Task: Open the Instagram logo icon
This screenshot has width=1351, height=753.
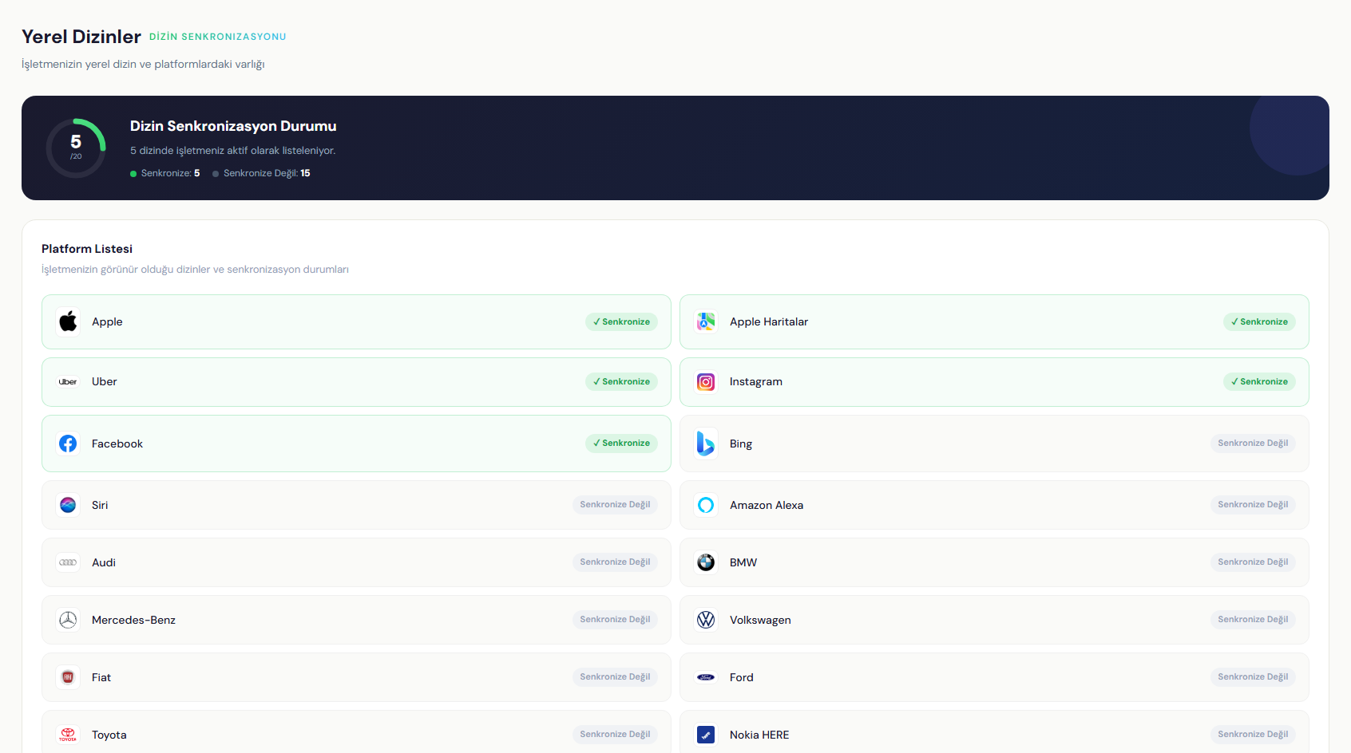Action: [706, 382]
